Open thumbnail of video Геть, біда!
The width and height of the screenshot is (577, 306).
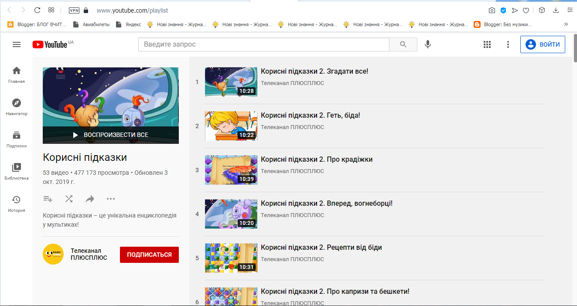click(231, 126)
